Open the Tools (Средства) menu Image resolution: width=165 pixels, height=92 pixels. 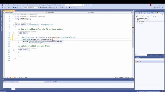coord(44,5)
